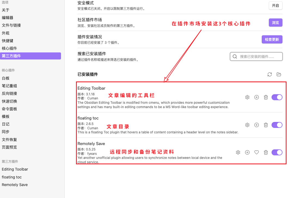The image size is (289, 198).
Task: Click the 安全模式 heading
Action: [x=86, y=3]
